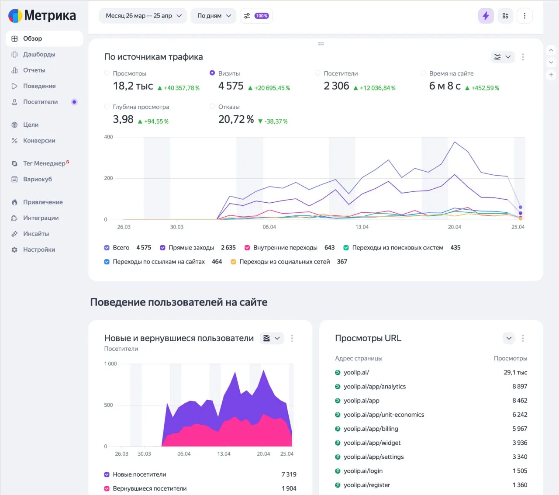Image resolution: width=559 pixels, height=495 pixels.
Task: Open the По дням grouping dropdown
Action: point(214,16)
